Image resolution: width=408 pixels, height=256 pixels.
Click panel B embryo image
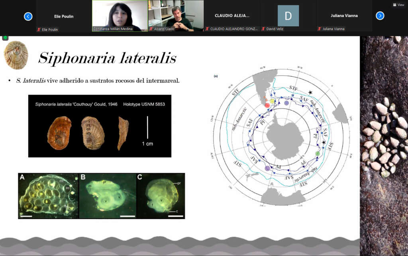(x=108, y=196)
